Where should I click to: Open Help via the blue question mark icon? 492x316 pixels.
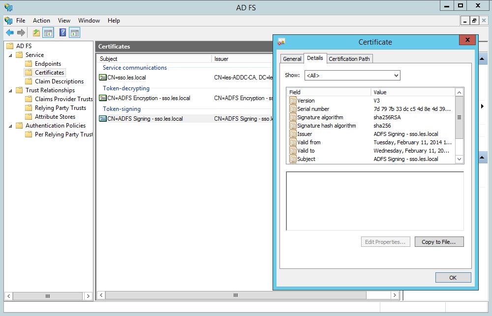point(62,33)
